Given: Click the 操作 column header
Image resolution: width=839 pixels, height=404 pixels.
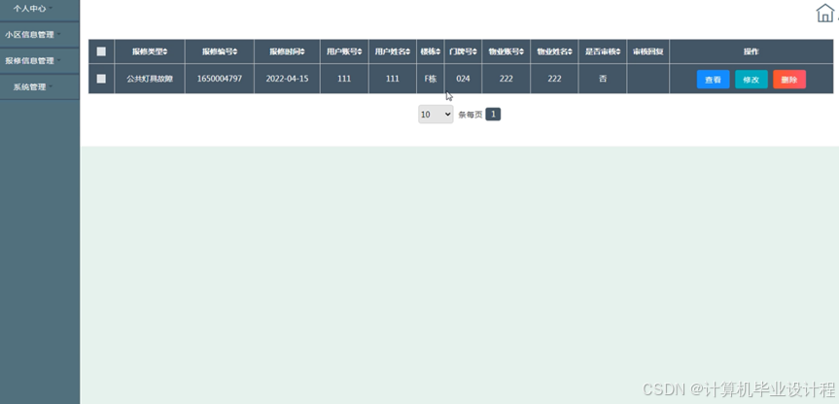Looking at the screenshot, I should 752,51.
